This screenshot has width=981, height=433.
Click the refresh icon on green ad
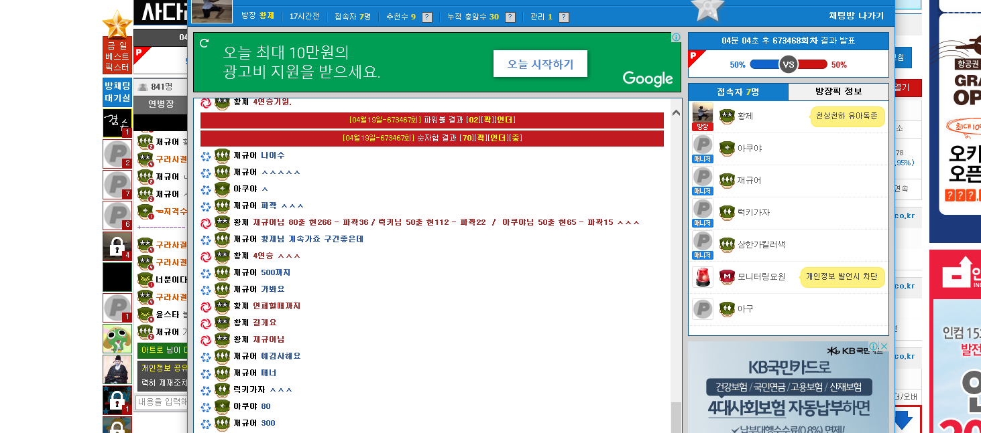(204, 43)
